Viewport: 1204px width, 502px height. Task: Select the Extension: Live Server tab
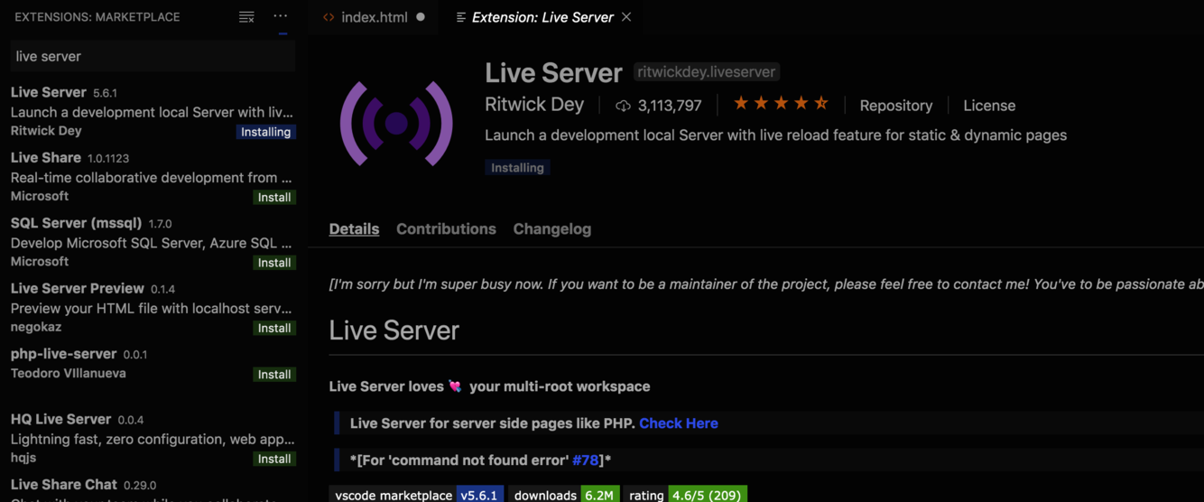(x=542, y=17)
